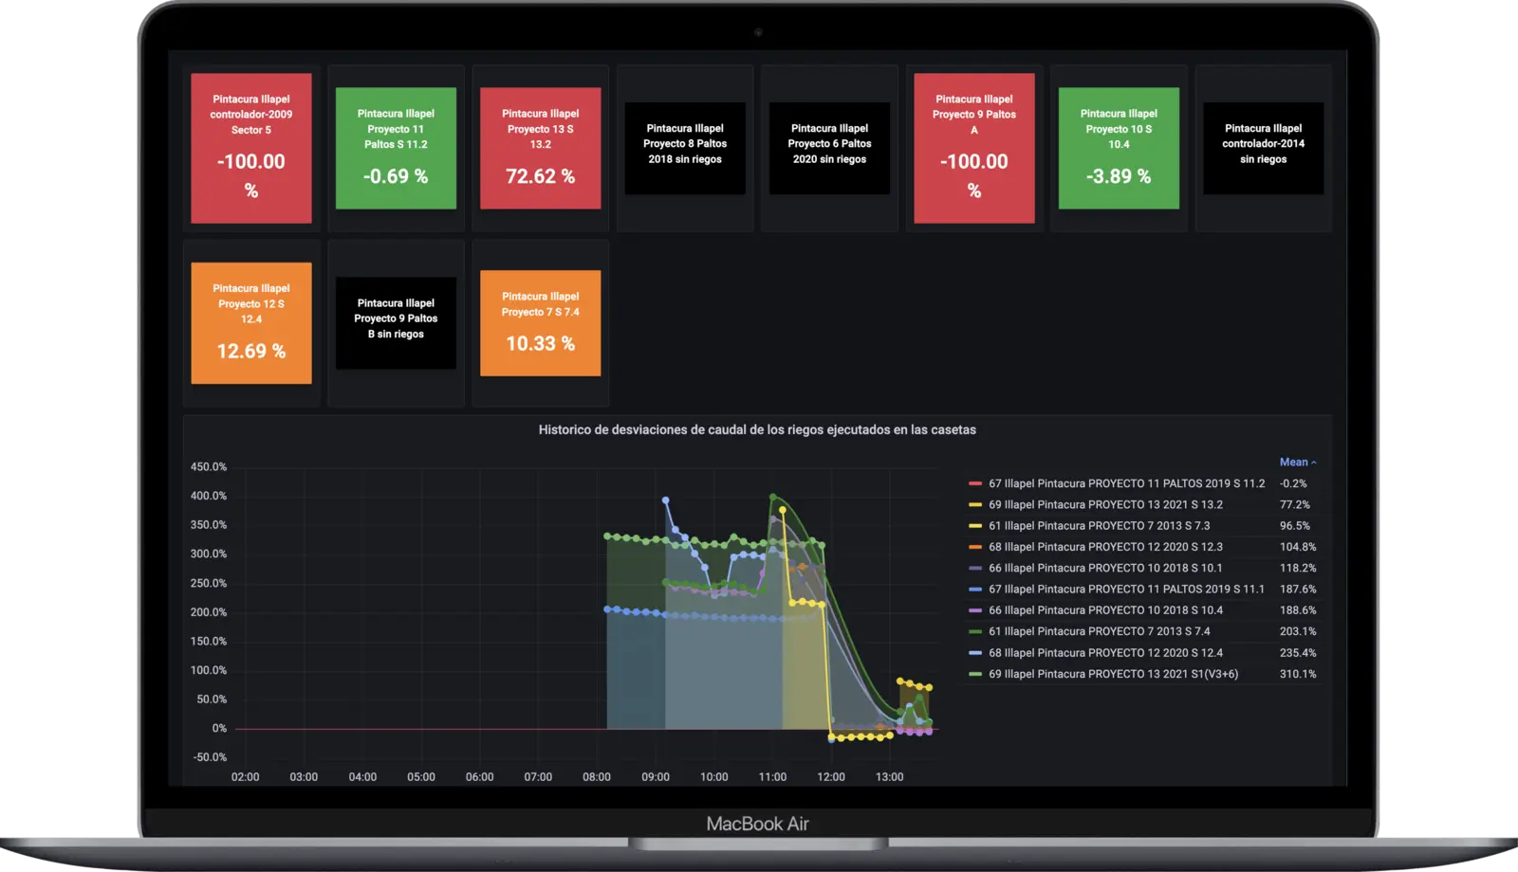The width and height of the screenshot is (1518, 872).
Task: Toggle legend series PROYECTO 10 2018 S 10.1
Action: pos(1105,569)
